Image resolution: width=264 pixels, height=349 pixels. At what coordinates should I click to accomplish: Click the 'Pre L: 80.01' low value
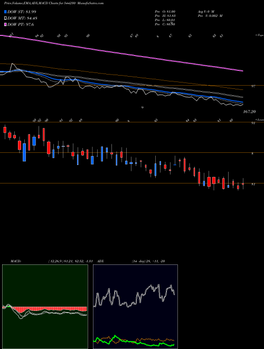tap(165, 20)
